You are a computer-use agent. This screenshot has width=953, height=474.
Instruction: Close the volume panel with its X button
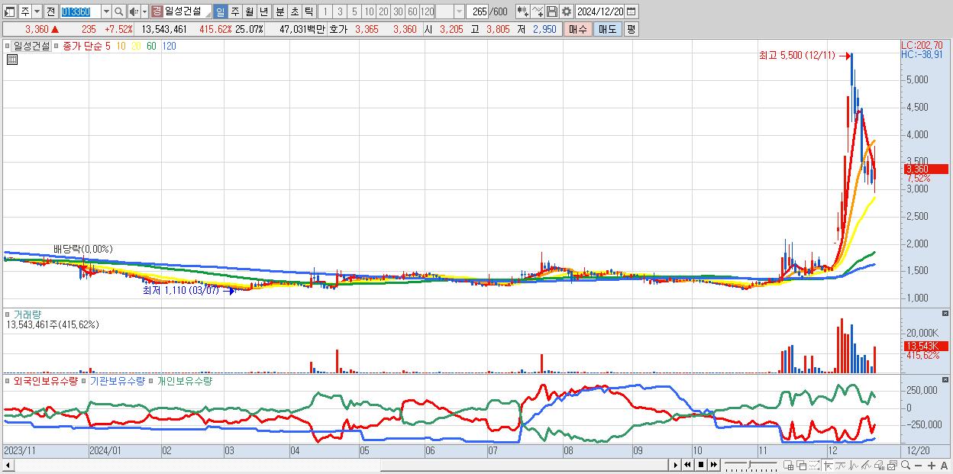tap(945, 314)
